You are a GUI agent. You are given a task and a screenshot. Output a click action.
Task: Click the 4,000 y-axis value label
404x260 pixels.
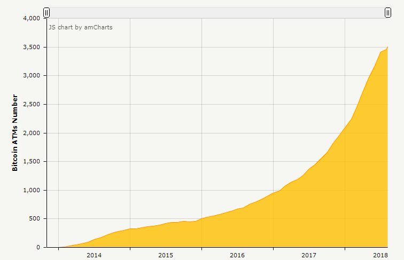(x=32, y=18)
